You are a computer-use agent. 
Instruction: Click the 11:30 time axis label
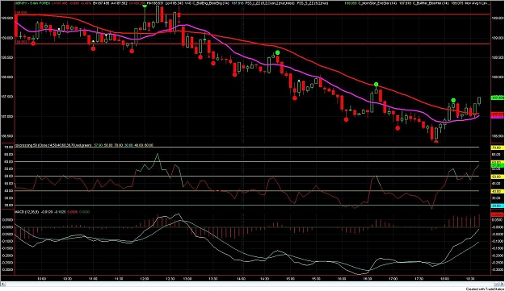click(x=119, y=279)
